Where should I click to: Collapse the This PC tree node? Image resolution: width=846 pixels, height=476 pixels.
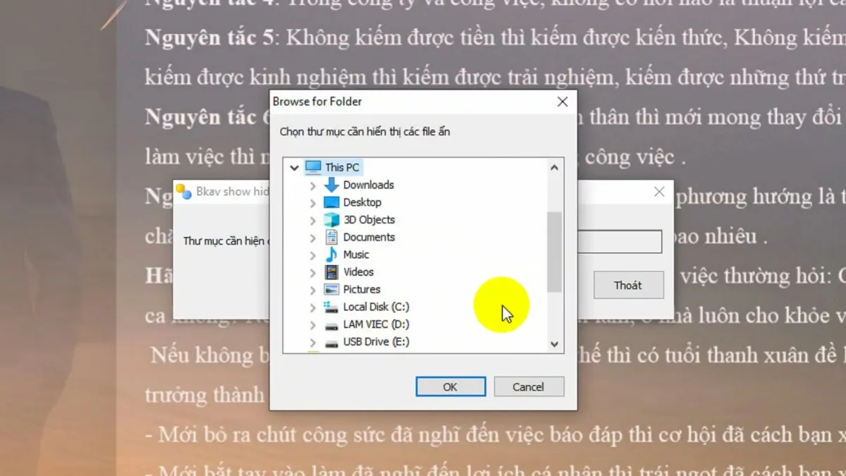tap(294, 167)
